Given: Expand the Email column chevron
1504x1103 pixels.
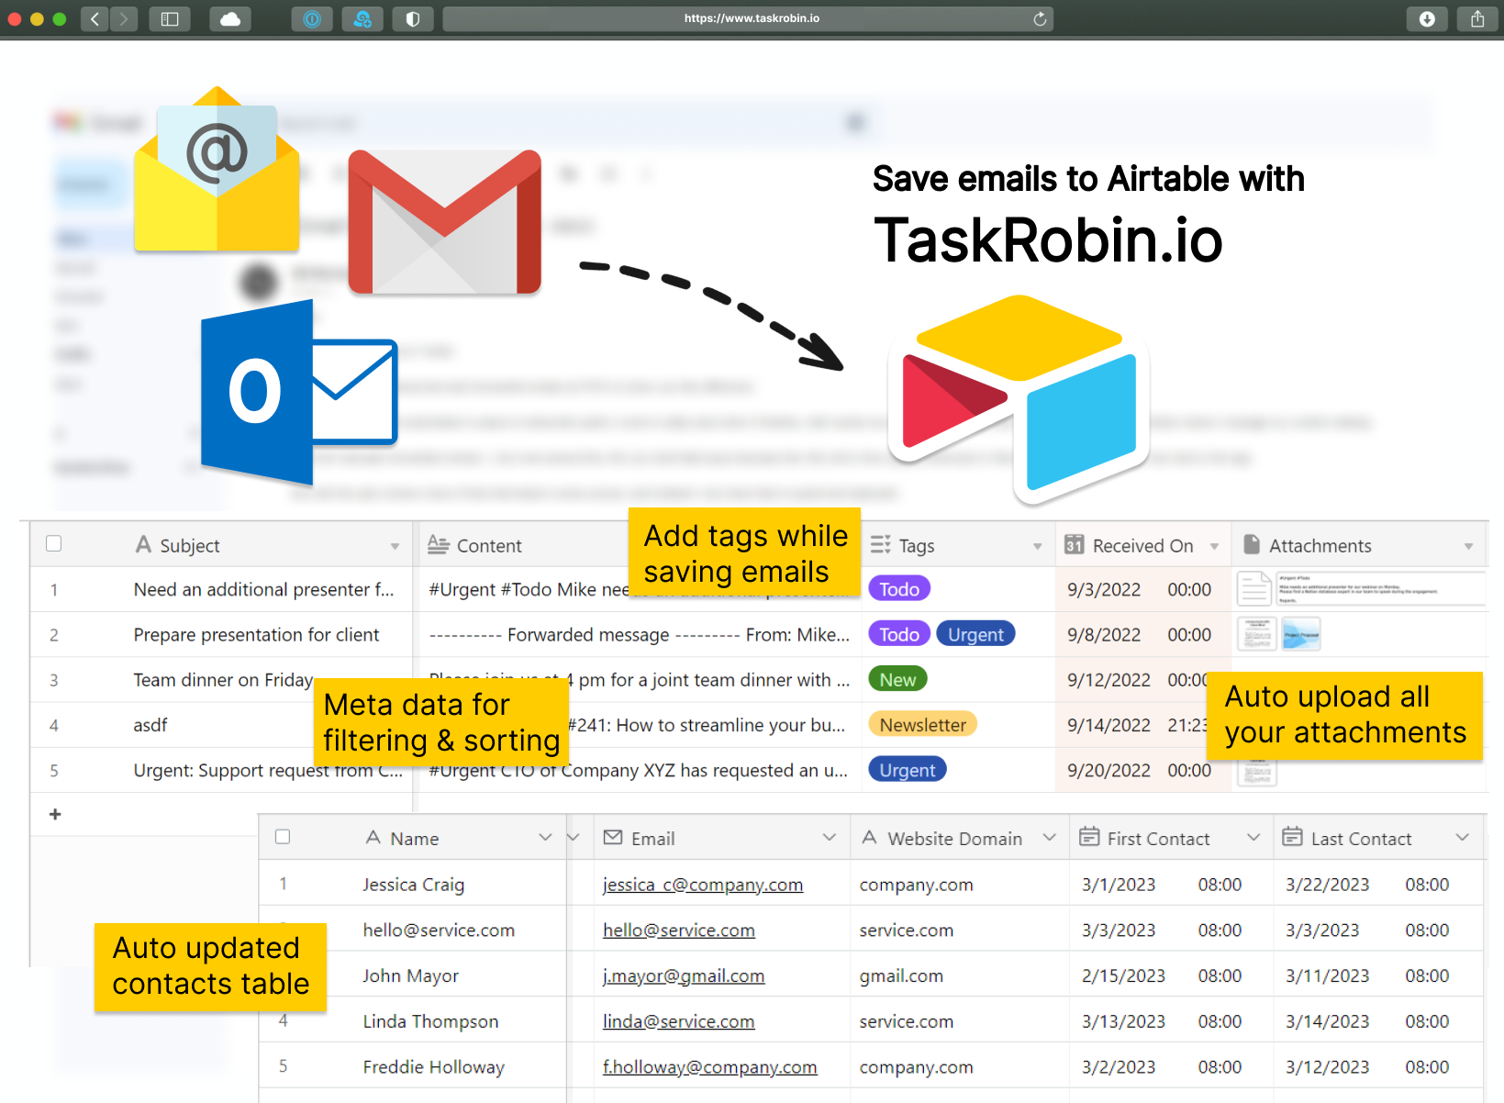Looking at the screenshot, I should tap(830, 838).
